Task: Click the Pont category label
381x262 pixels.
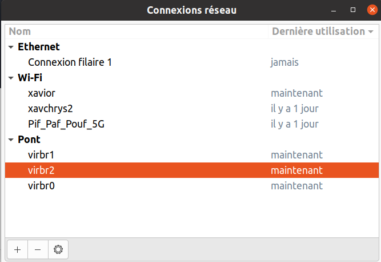Action: [29, 140]
